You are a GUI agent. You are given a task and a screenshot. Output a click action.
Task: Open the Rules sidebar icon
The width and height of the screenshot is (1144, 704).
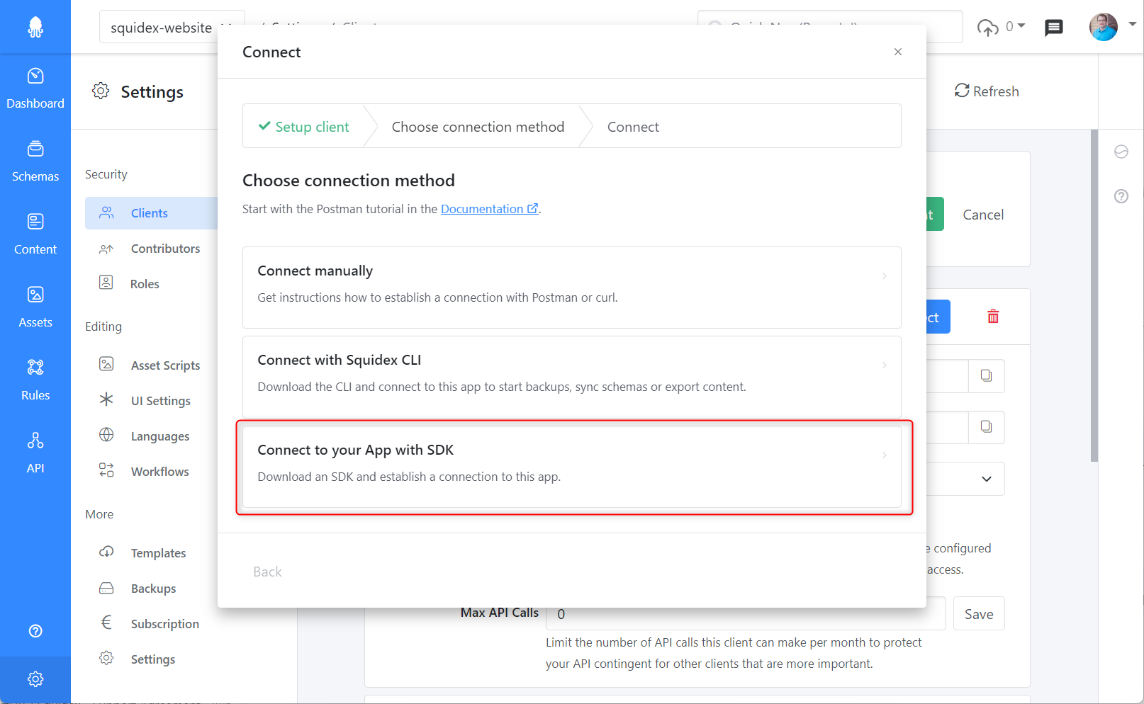pos(35,367)
